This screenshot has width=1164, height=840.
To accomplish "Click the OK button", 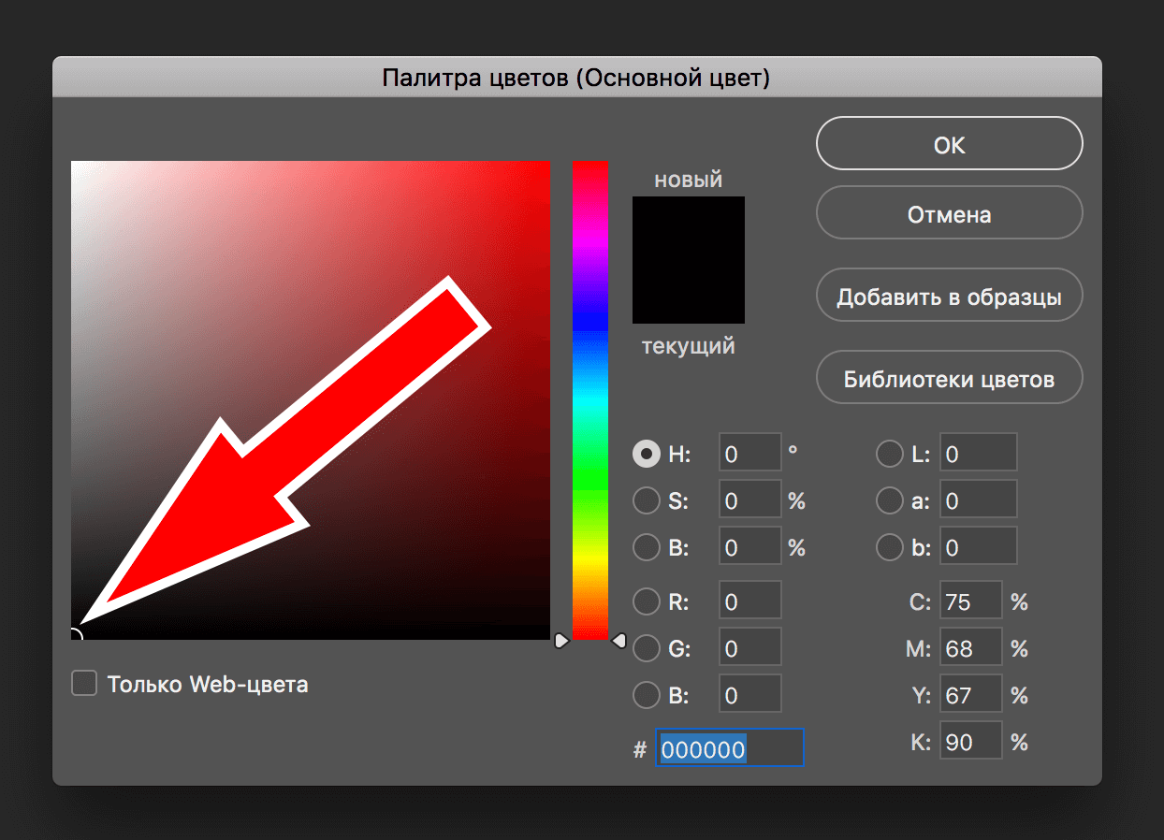I will (949, 144).
